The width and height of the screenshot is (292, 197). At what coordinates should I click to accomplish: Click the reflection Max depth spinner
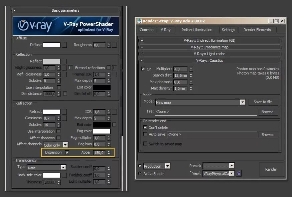109,81
